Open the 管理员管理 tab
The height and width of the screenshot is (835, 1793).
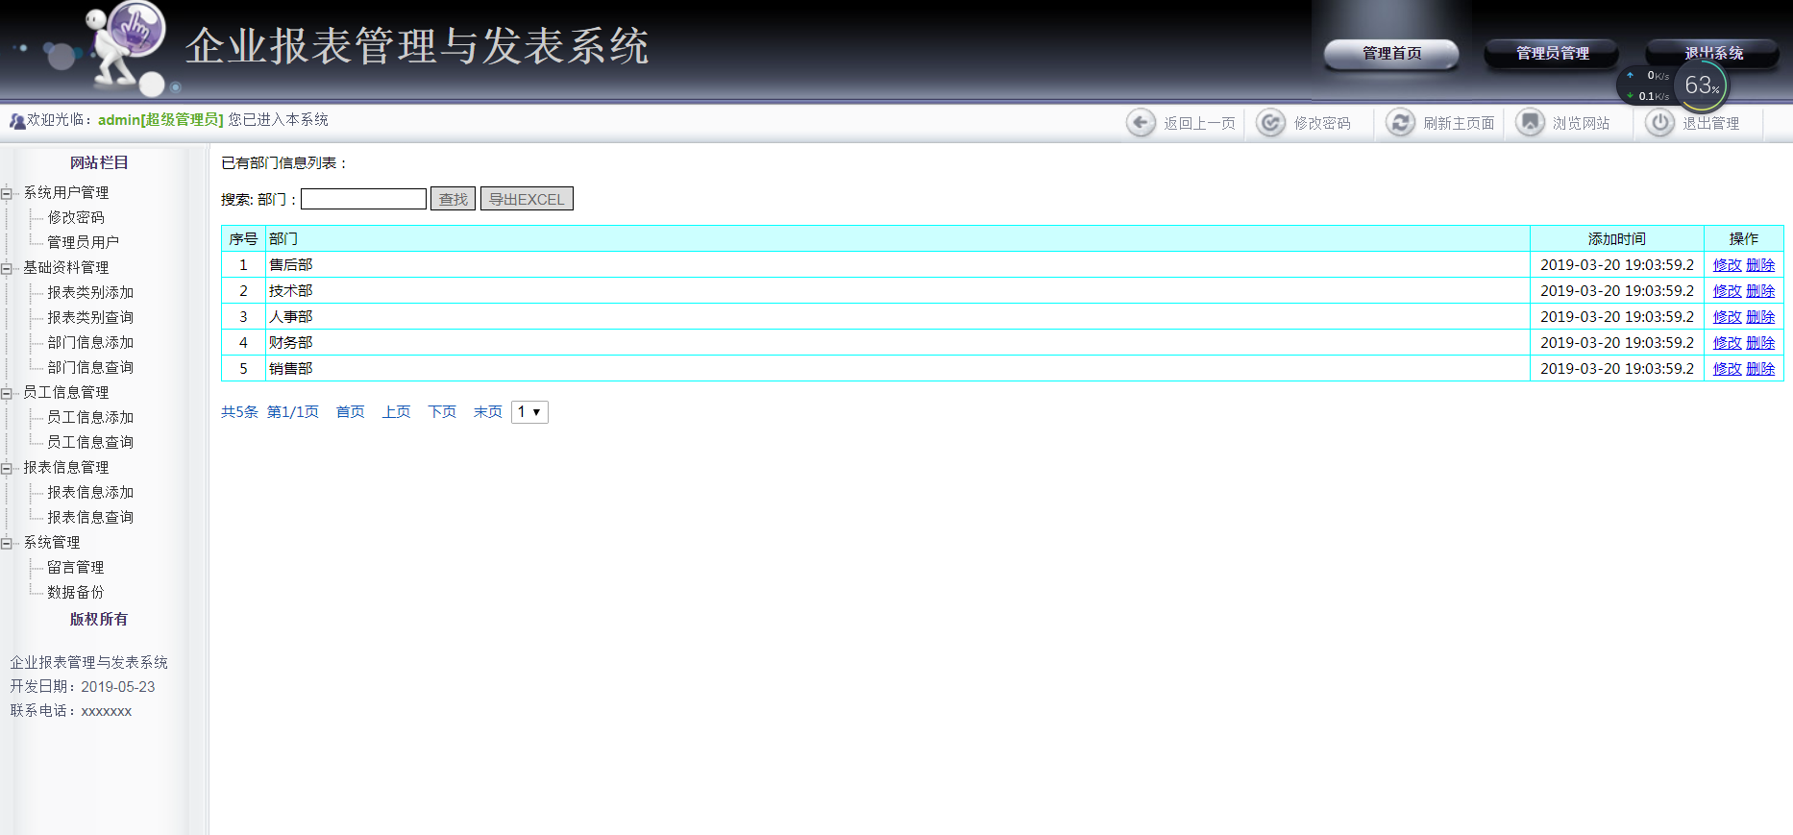point(1552,54)
